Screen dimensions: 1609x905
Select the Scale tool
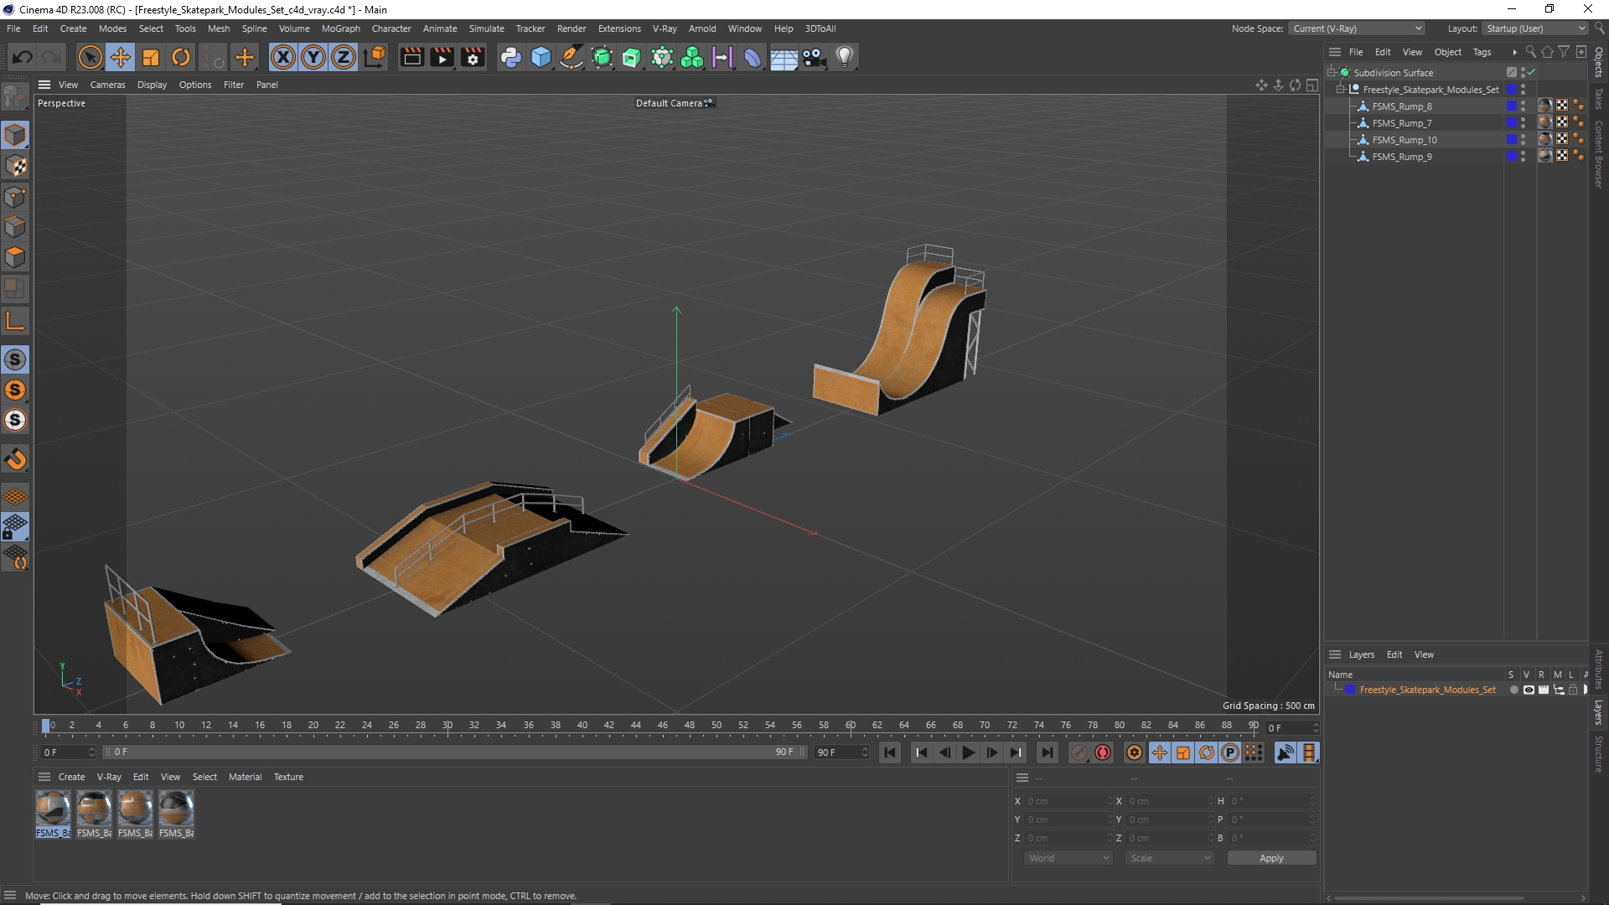[151, 57]
